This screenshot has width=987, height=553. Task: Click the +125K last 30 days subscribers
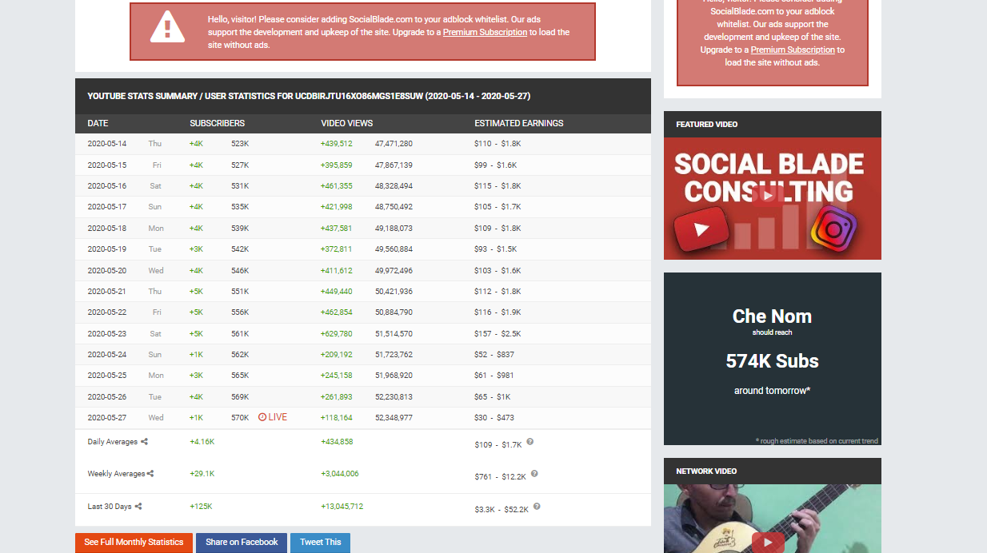(x=201, y=507)
